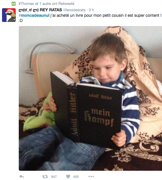
Task: View the 495 likes count
Action: [76, 177]
